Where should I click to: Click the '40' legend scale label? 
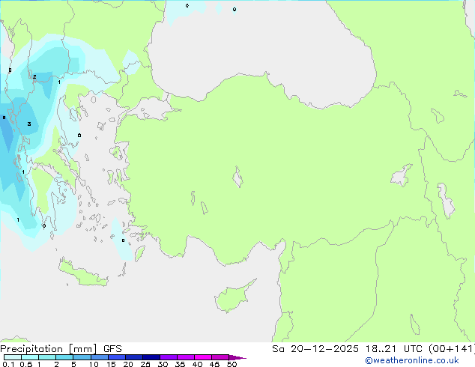click(197, 364)
